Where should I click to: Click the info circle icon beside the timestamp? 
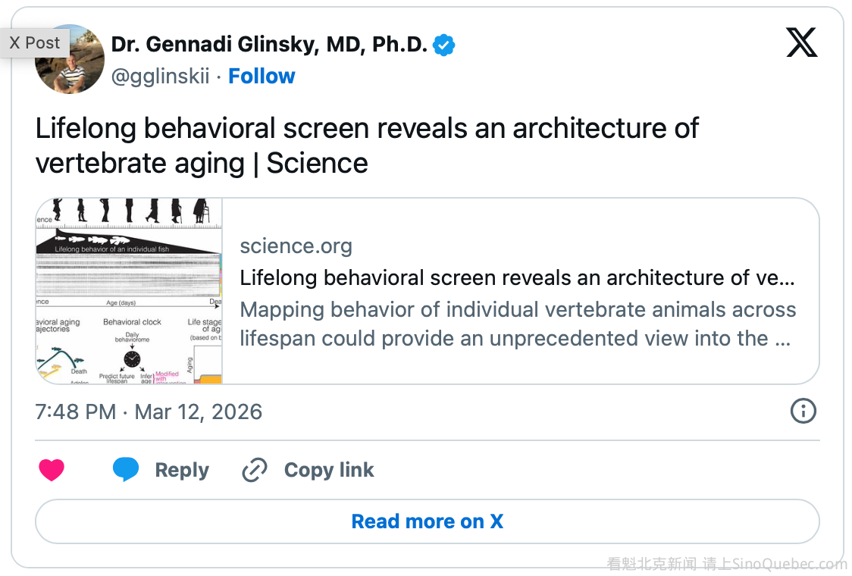[803, 412]
